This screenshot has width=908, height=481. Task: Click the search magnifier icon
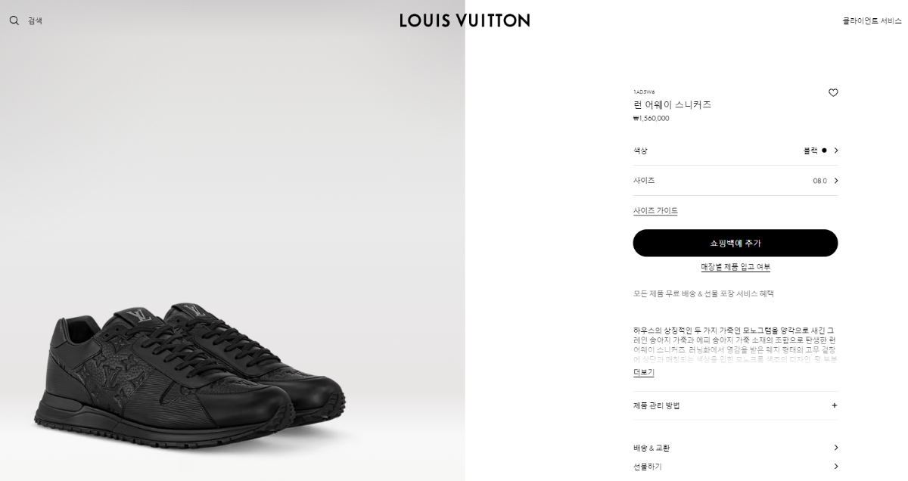14,20
